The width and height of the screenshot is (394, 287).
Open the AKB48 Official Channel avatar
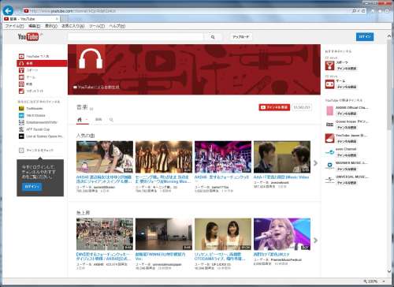point(329,110)
